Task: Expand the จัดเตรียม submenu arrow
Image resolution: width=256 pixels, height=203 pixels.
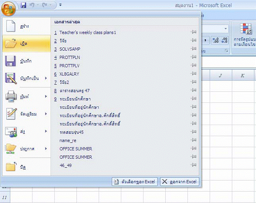Action: click(46, 114)
